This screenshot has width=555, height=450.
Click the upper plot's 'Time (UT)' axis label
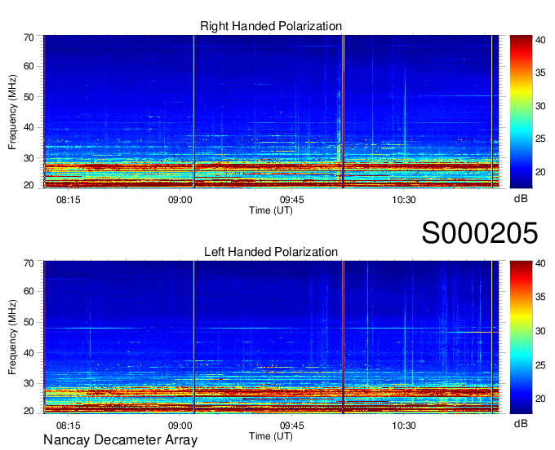pos(271,210)
